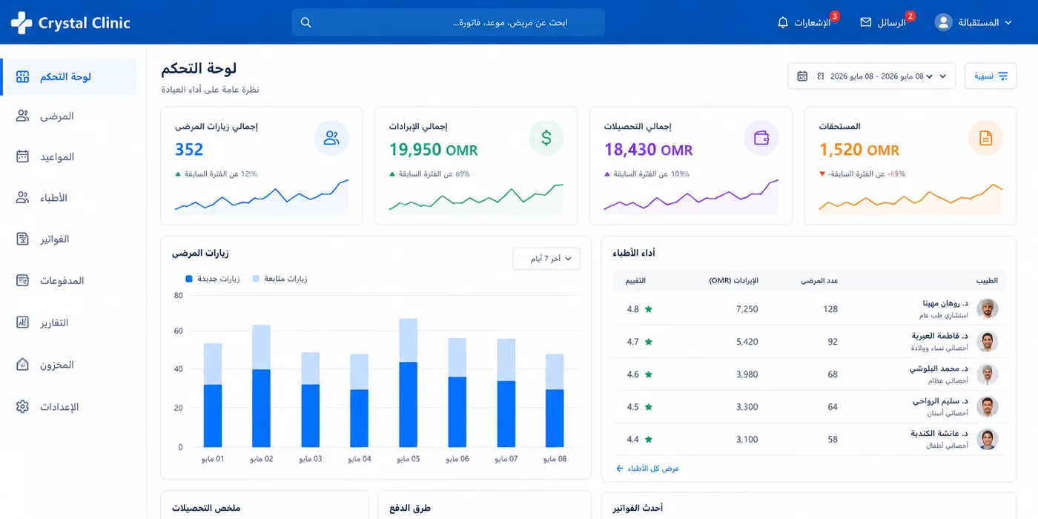Click the dashboard icon in sidebar
Viewport: 1038px width, 519px height.
click(x=23, y=77)
